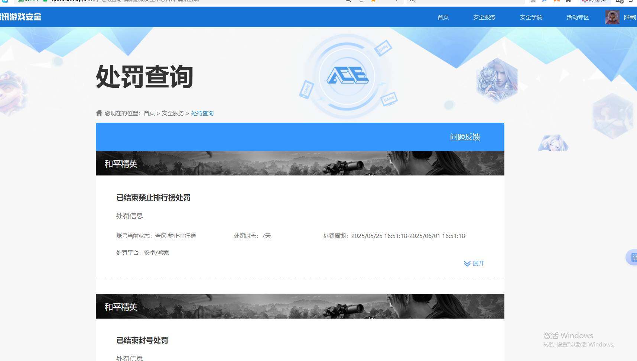637x361 pixels.
Task: Expand the 和平精英 section banner
Action: click(300, 163)
